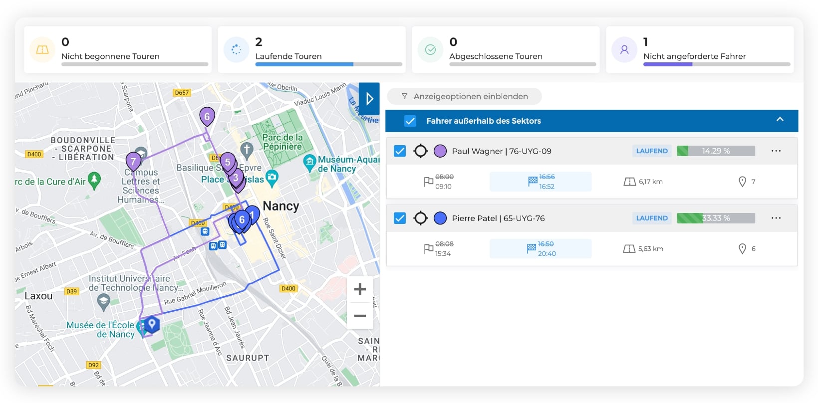Locate Paul Wagner with the crosshair icon

(x=421, y=151)
